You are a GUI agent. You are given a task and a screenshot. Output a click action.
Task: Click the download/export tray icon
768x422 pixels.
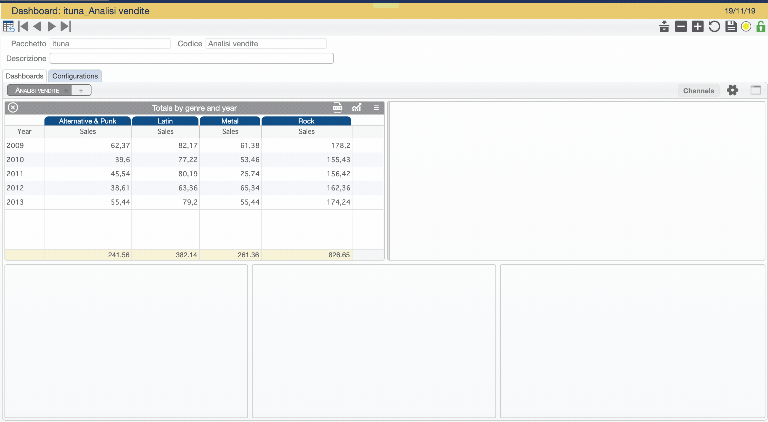tap(664, 26)
